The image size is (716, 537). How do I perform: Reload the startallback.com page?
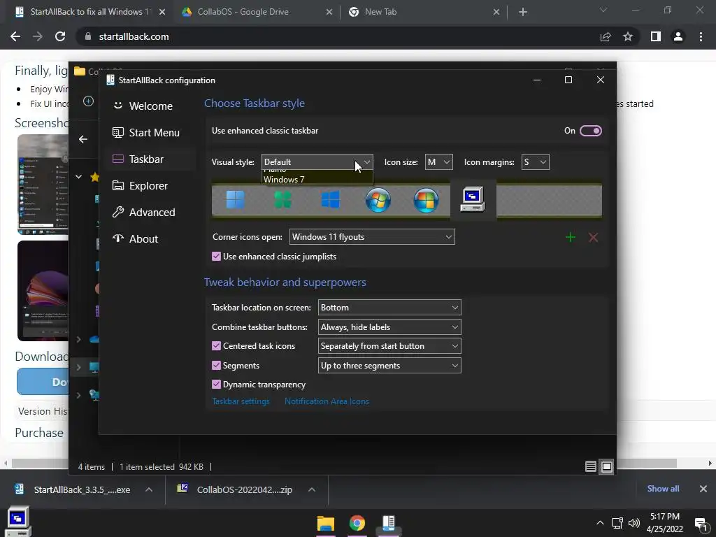[x=60, y=36]
